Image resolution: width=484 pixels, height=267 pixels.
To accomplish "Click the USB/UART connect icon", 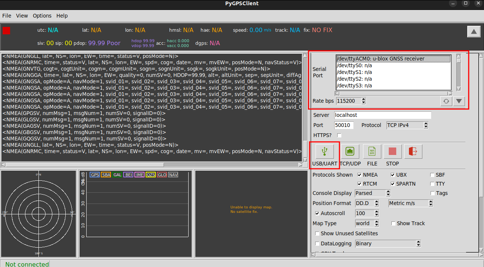I will click(x=325, y=151).
